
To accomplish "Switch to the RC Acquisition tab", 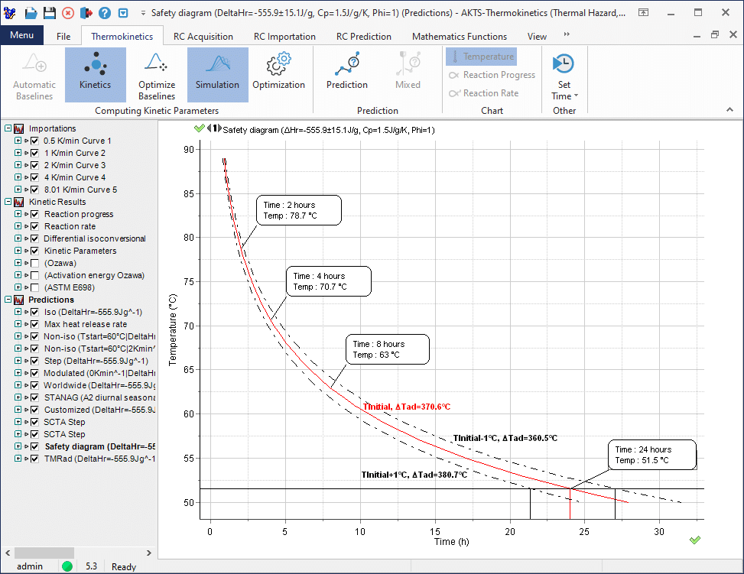I will [x=203, y=36].
